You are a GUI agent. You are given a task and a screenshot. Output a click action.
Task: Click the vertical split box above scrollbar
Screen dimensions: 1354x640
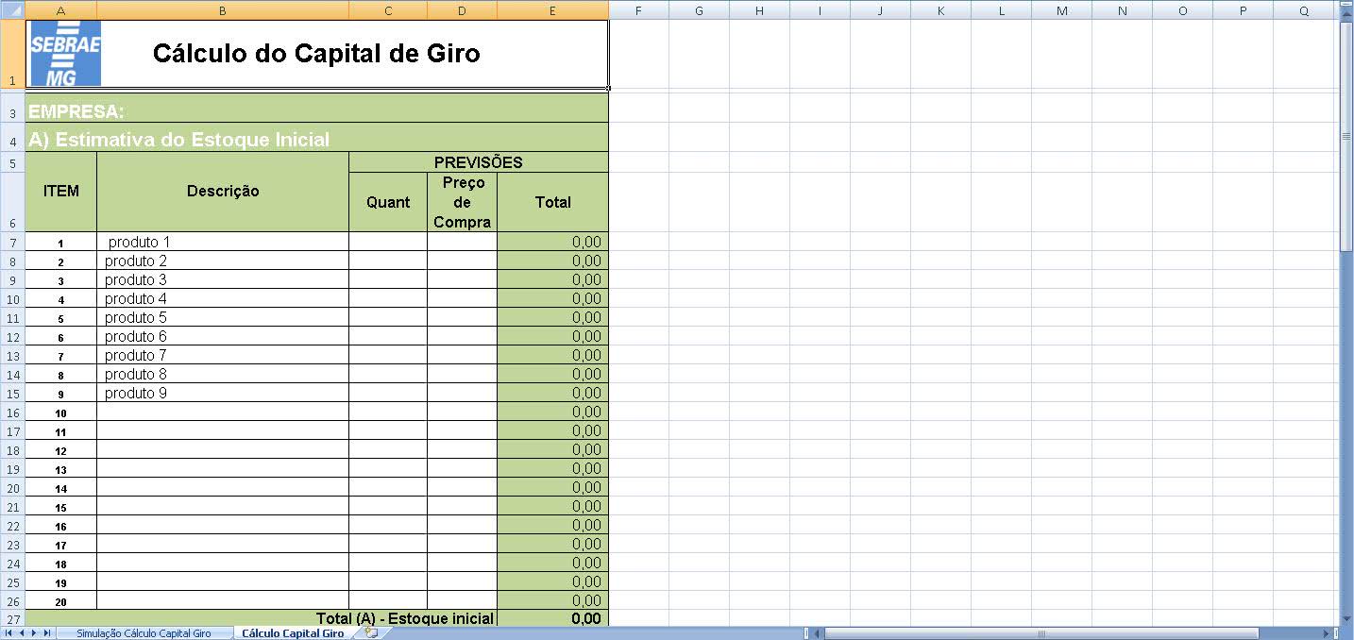coord(1346,4)
